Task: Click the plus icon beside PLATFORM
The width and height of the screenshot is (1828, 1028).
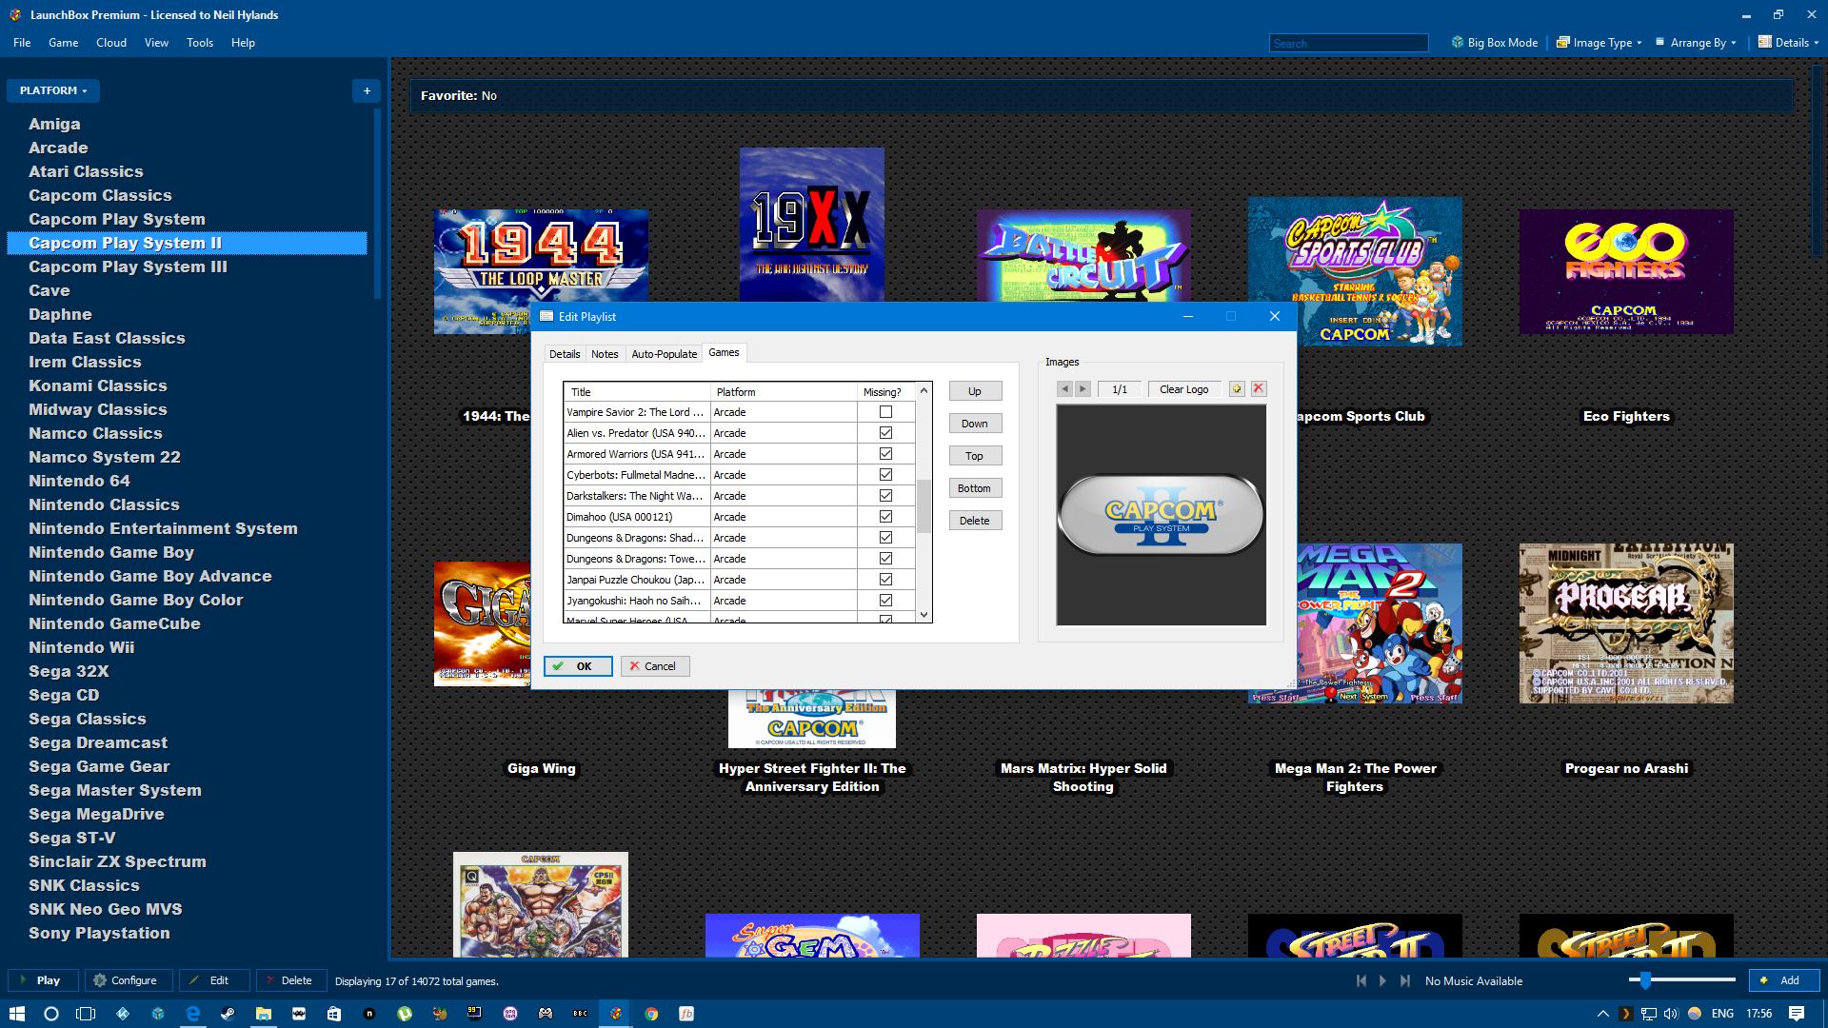Action: pos(367,90)
